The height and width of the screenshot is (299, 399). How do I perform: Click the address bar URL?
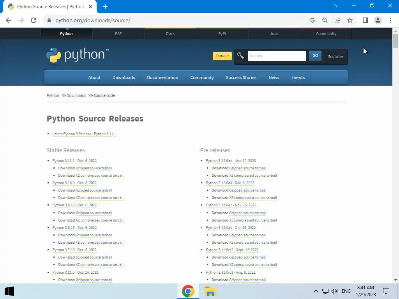point(93,20)
